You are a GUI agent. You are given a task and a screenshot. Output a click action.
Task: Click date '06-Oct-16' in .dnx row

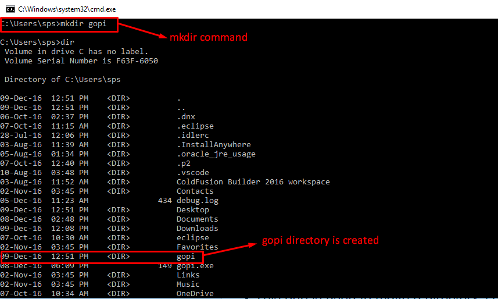21,117
